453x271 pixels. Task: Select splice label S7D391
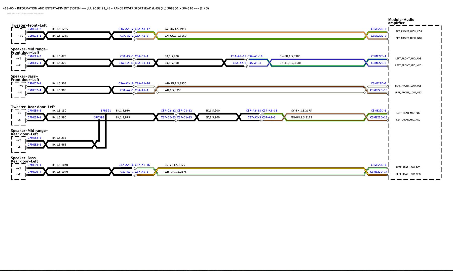tap(106, 110)
